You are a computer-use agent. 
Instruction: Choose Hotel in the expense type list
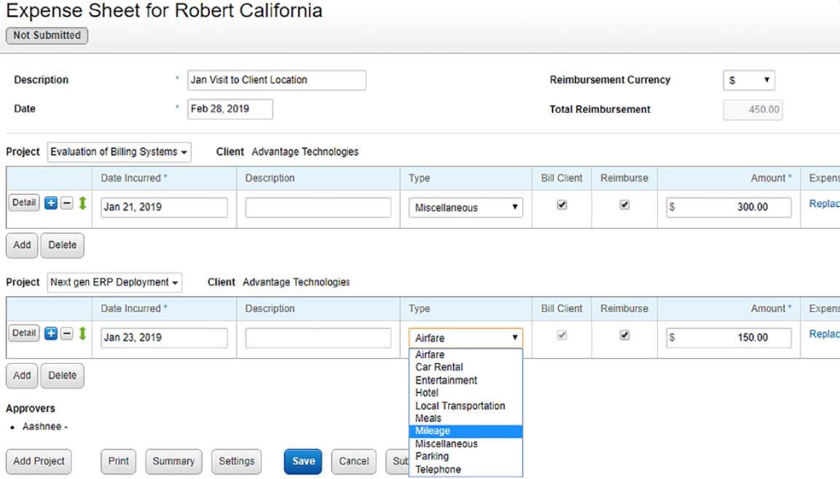427,393
